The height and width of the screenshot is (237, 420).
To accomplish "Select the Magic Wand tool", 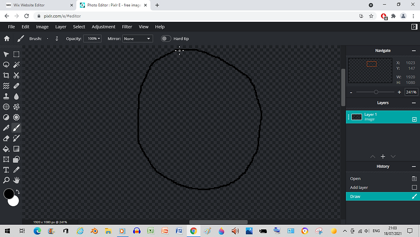I will [16, 65].
